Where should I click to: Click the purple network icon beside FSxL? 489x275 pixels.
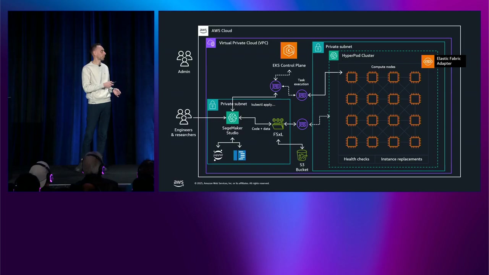[302, 124]
